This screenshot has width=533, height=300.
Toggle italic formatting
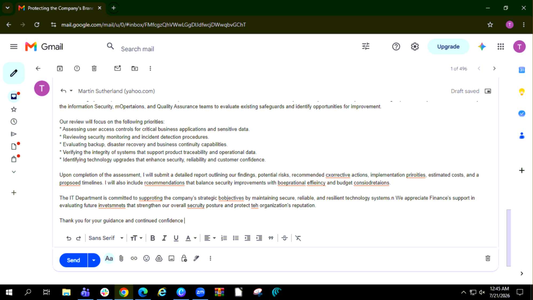click(164, 238)
